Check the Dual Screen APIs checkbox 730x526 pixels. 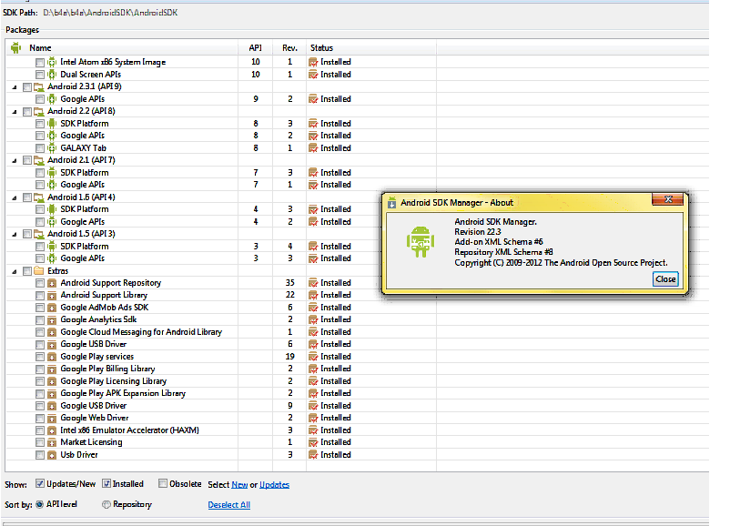(x=39, y=75)
